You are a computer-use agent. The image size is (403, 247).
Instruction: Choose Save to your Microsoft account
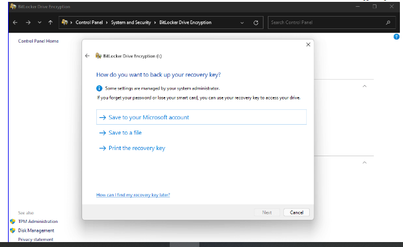tap(201, 117)
